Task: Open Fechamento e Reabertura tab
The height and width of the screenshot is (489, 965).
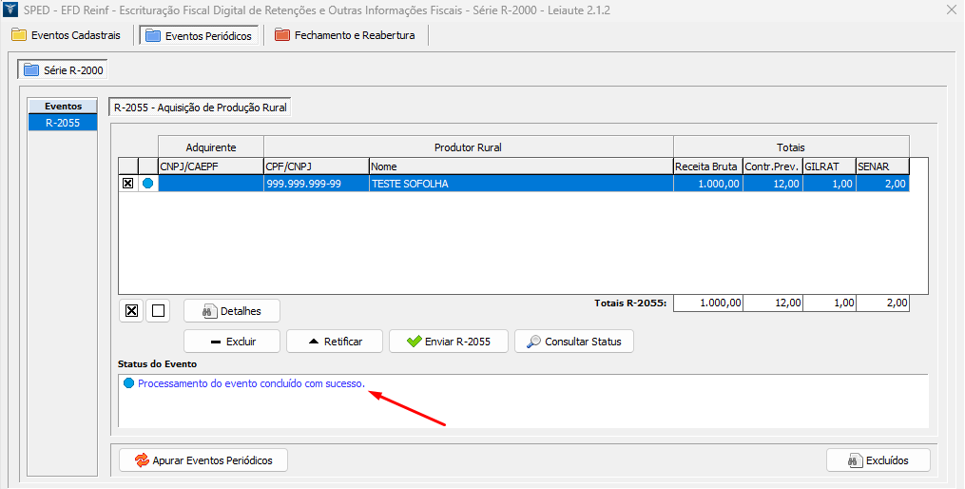Action: coord(348,35)
